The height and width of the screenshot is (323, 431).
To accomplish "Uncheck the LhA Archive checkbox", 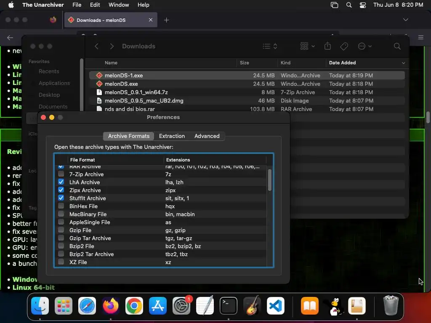I will pos(61,182).
